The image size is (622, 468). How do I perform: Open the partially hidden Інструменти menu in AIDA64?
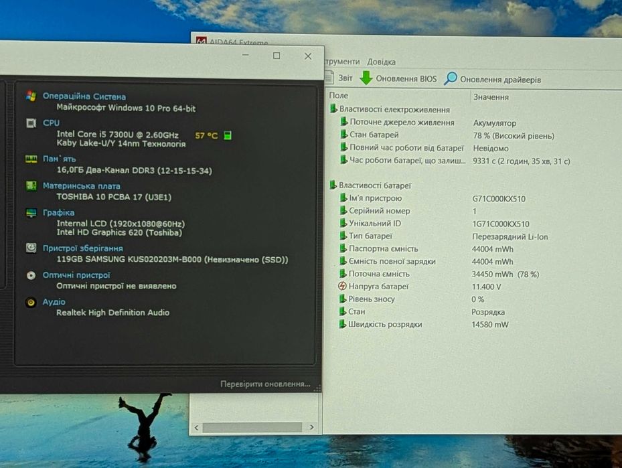point(342,62)
